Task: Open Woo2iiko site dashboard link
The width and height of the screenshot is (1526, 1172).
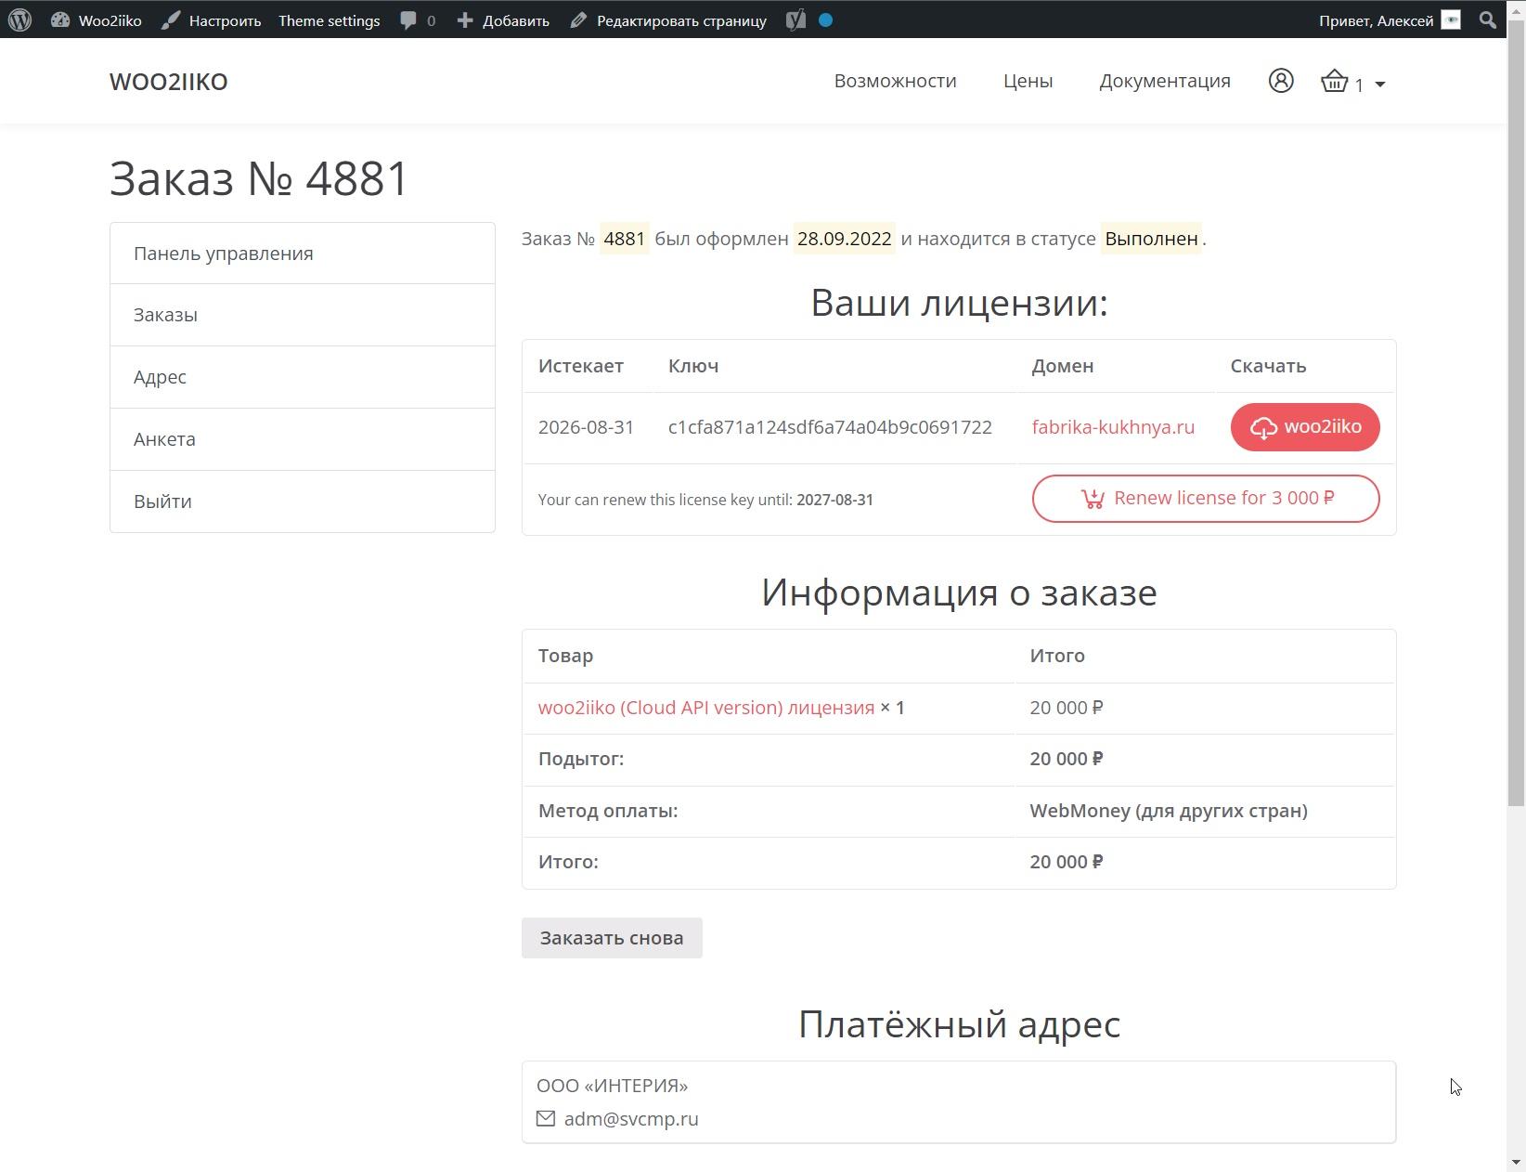Action: pyautogui.click(x=97, y=20)
